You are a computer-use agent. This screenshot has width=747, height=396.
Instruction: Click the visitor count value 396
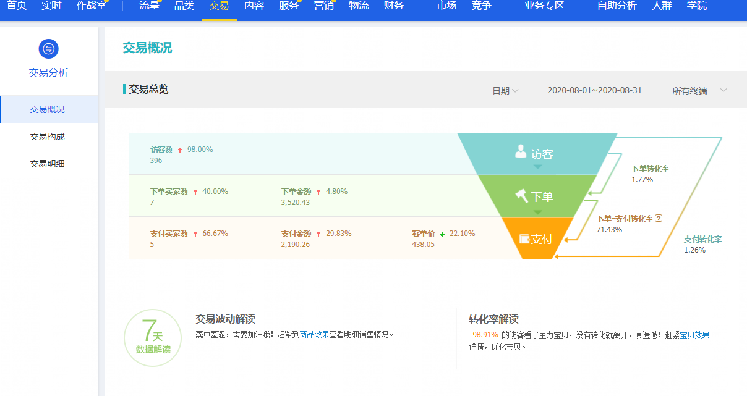pyautogui.click(x=156, y=161)
